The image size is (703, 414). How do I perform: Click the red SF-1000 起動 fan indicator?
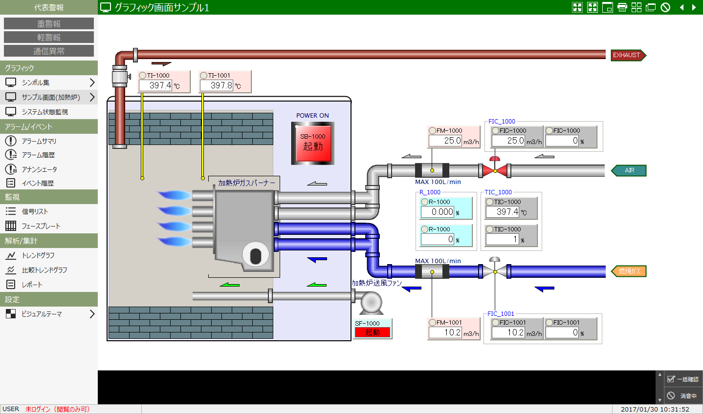[373, 332]
